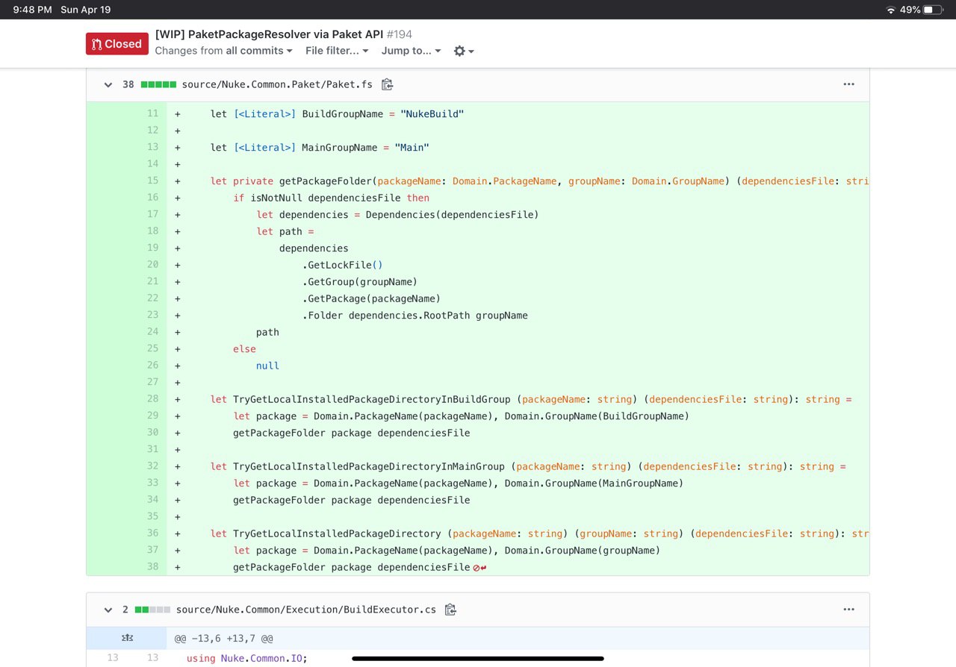Click the PaketPackageResolver pull request title
The height and width of the screenshot is (667, 956).
click(x=270, y=34)
